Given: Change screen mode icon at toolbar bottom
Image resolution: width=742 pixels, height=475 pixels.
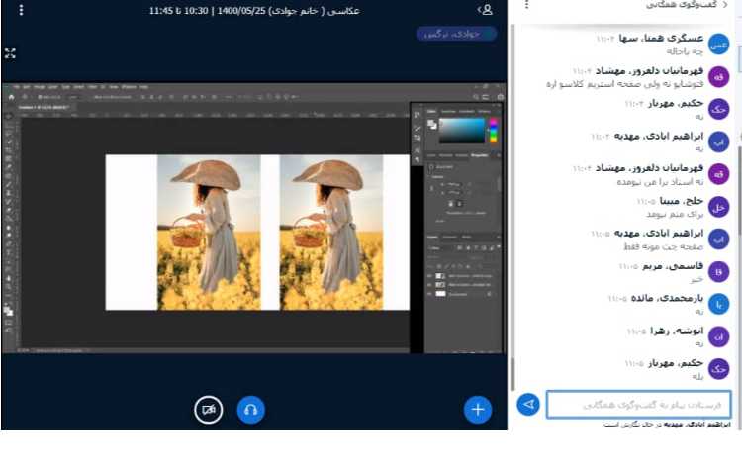Looking at the screenshot, I should click(x=9, y=331).
